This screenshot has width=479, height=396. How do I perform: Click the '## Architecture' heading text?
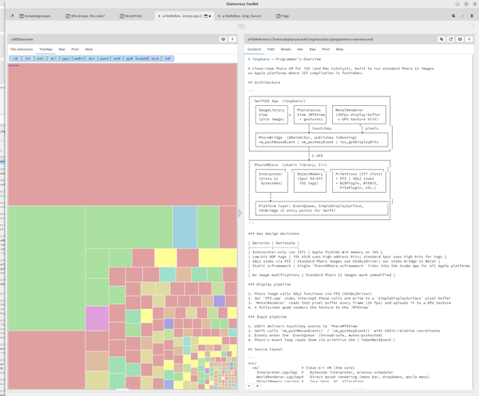tap(264, 82)
